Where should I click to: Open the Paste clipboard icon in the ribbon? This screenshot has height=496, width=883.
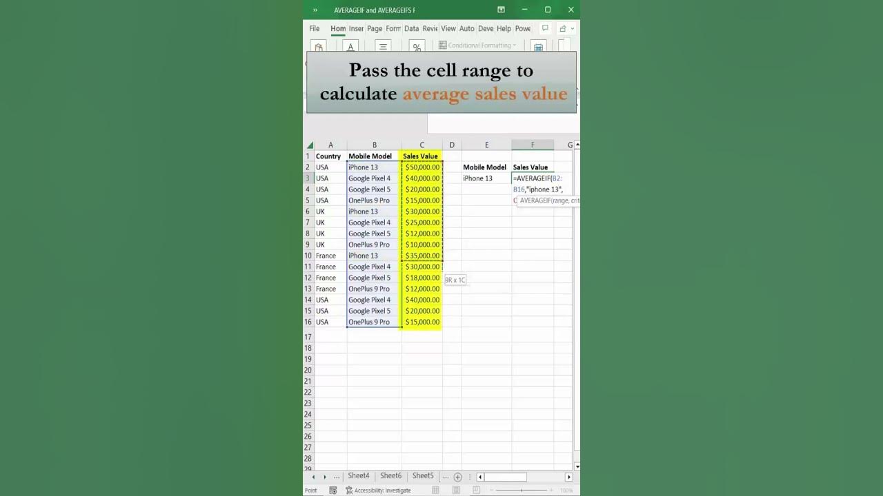click(x=318, y=46)
